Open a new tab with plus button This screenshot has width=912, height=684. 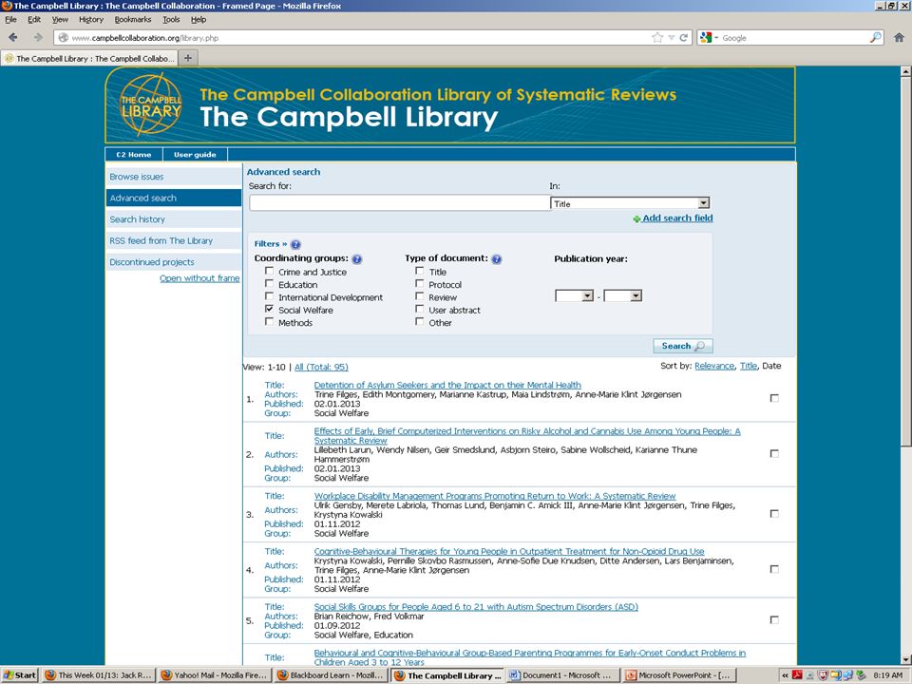(187, 58)
